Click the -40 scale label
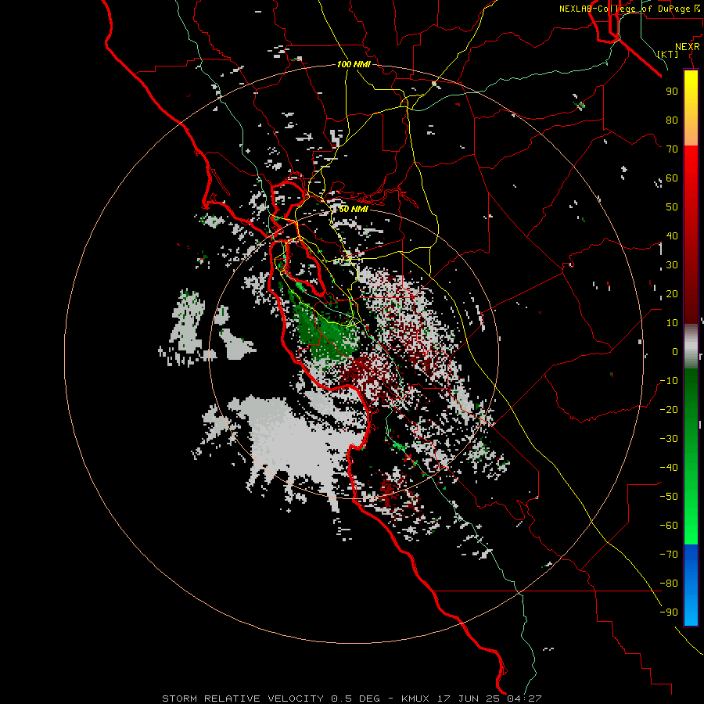The width and height of the screenshot is (704, 704). pyautogui.click(x=669, y=468)
